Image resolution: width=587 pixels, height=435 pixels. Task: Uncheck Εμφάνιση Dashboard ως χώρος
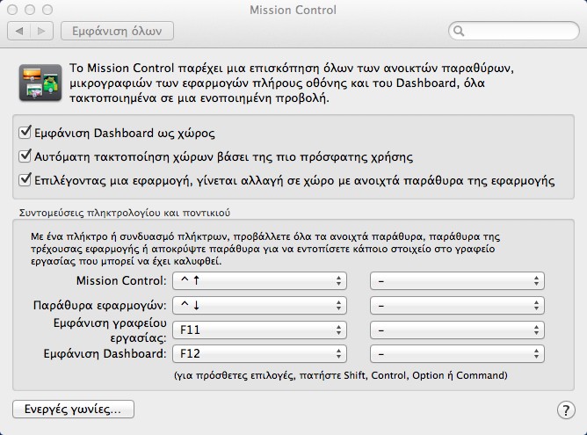click(x=25, y=132)
